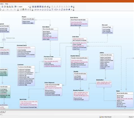
Task: Click Discount Percent attribute
Action: click(107, 33)
